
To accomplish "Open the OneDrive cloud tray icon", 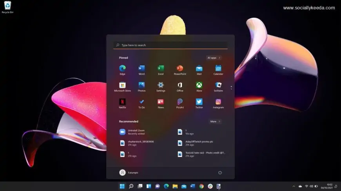I will (300, 186).
